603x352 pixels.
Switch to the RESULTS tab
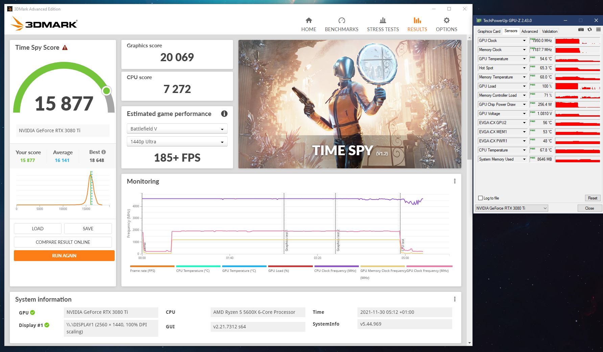[x=417, y=25]
